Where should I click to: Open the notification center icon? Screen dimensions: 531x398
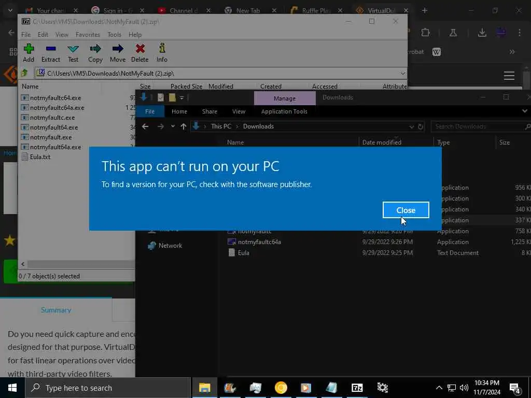(515, 388)
